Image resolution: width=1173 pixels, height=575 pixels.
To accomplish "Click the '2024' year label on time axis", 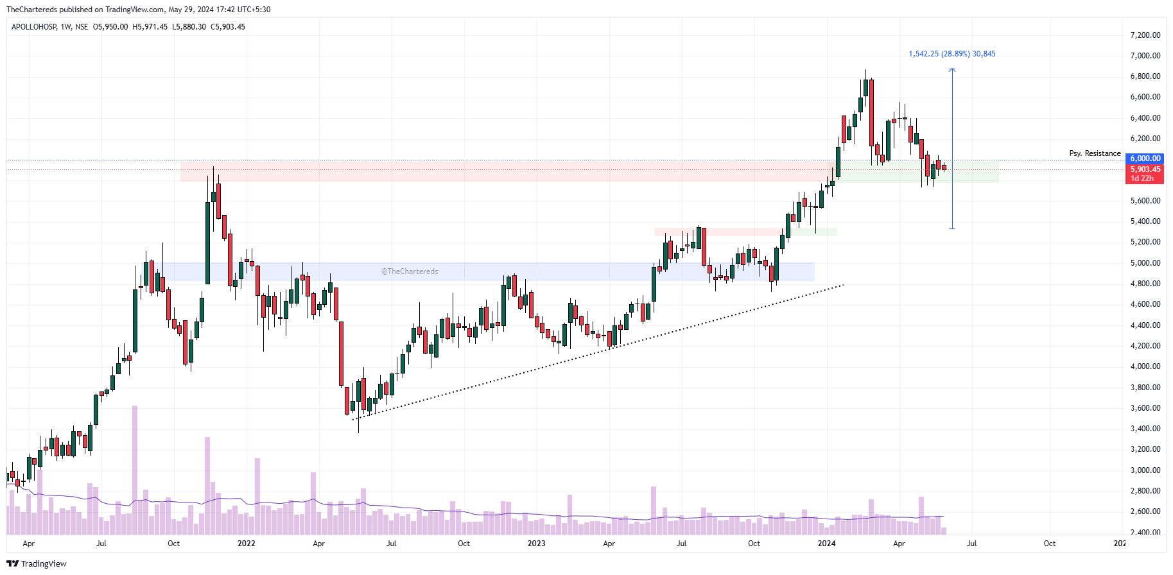I will click(826, 544).
